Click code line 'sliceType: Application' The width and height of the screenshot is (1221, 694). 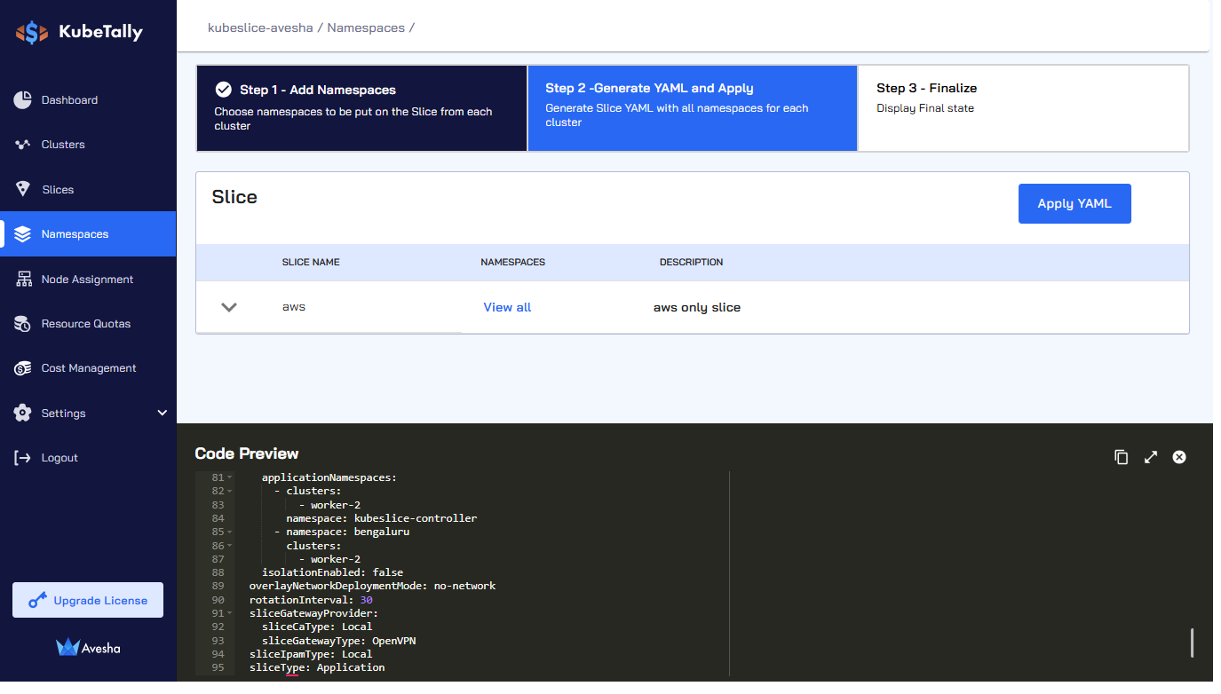(x=317, y=668)
